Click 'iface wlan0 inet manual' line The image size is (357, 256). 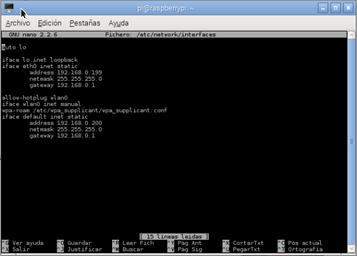[42, 104]
